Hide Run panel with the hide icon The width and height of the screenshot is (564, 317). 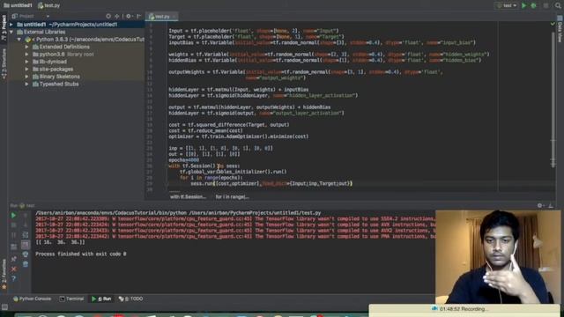tap(551, 205)
